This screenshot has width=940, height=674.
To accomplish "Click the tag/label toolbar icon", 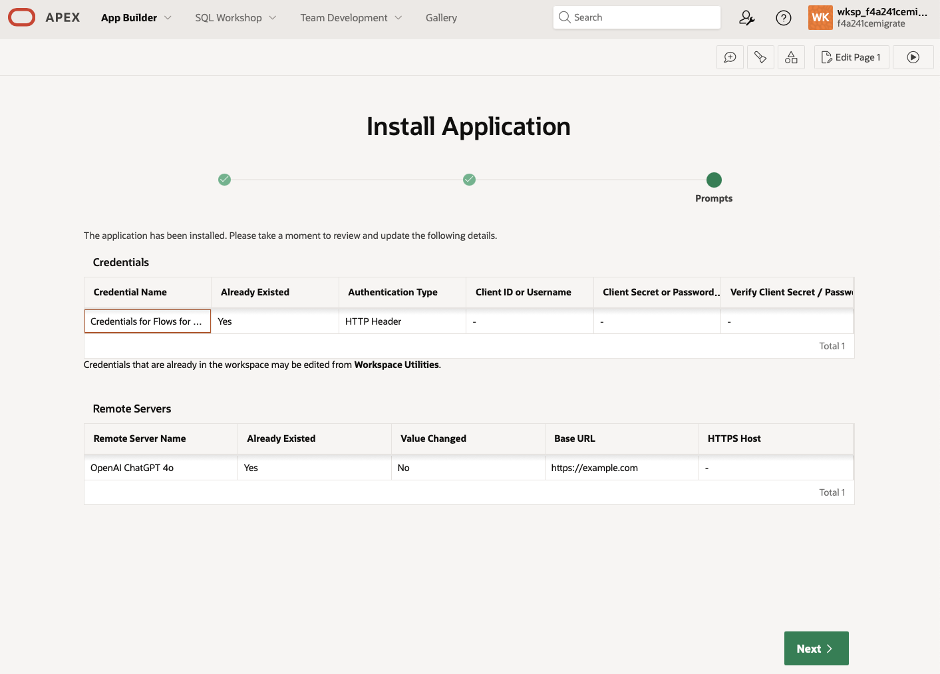I will pos(760,57).
